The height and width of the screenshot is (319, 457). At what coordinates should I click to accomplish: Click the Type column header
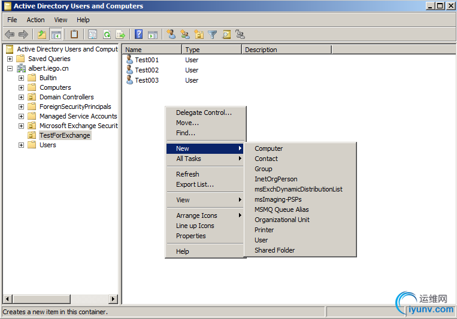(x=211, y=50)
